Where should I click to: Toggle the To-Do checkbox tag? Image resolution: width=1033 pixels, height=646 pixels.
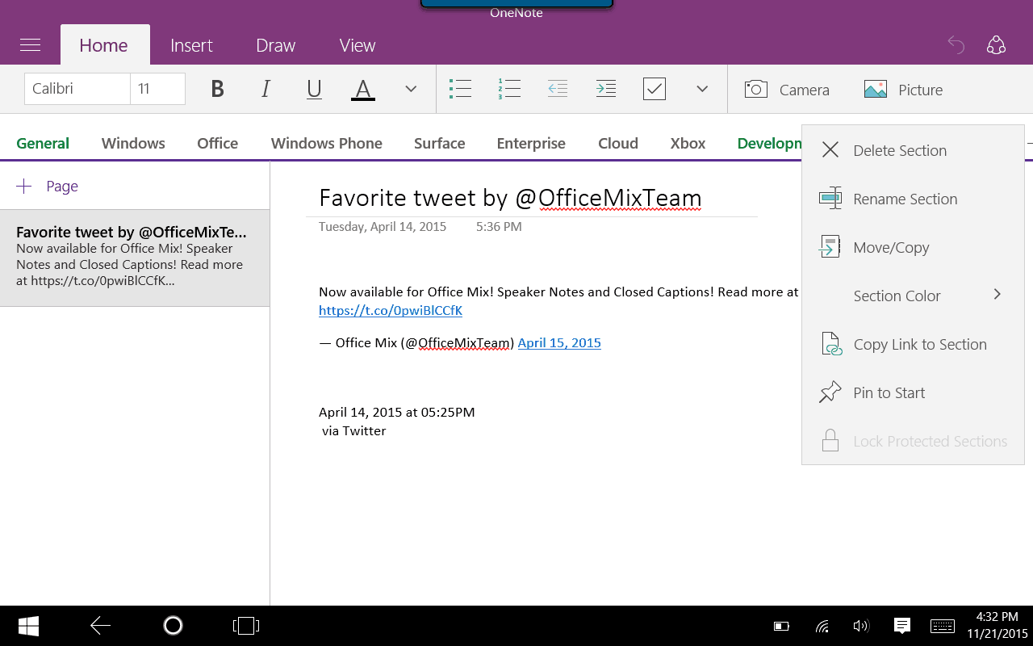[655, 89]
